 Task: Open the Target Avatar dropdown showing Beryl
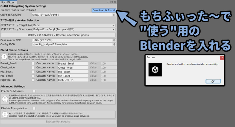pos(72,25)
